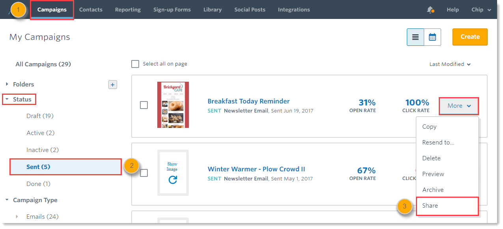Image resolution: width=503 pixels, height=229 pixels.
Task: Click the notification bell icon
Action: 430,9
